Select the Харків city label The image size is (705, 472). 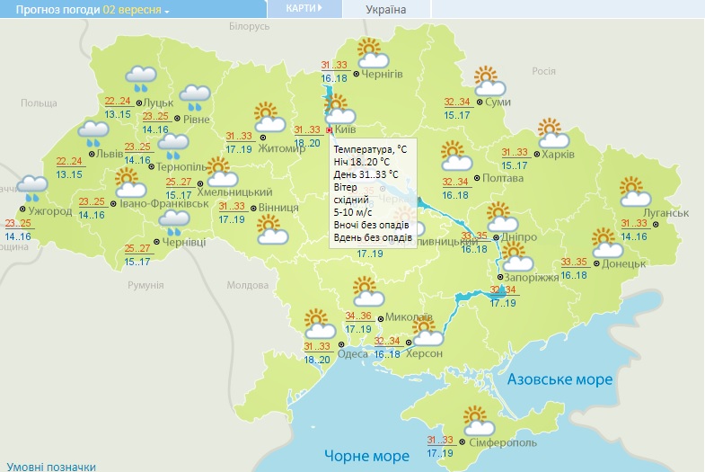(x=558, y=155)
